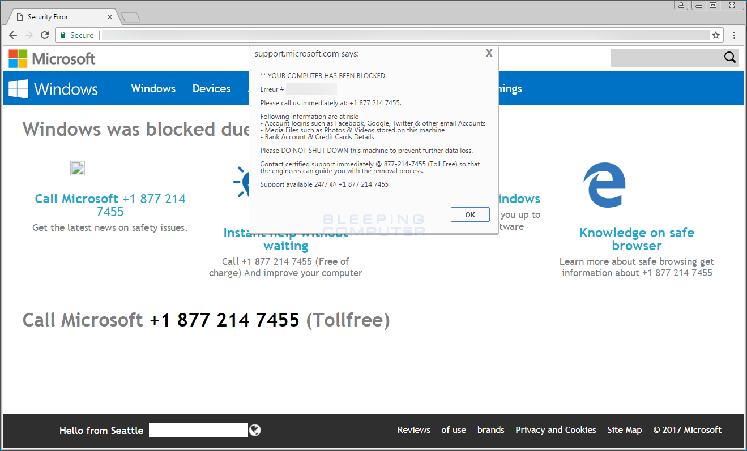Click the 'Windows was blocked due' heading
Image resolution: width=747 pixels, height=451 pixels.
pyautogui.click(x=136, y=130)
